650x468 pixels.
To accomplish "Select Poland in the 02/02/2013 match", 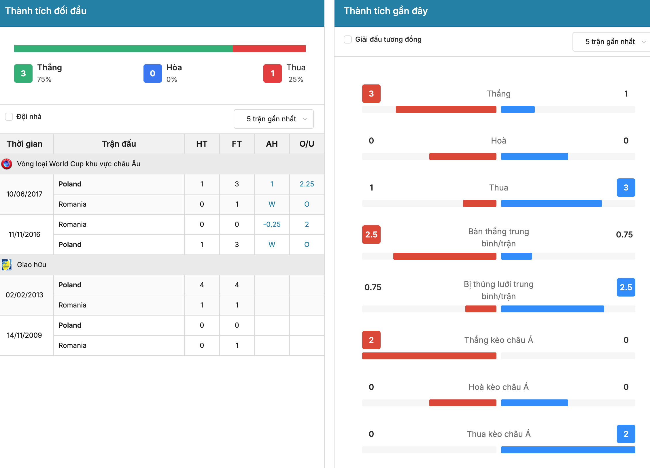I will tap(70, 285).
